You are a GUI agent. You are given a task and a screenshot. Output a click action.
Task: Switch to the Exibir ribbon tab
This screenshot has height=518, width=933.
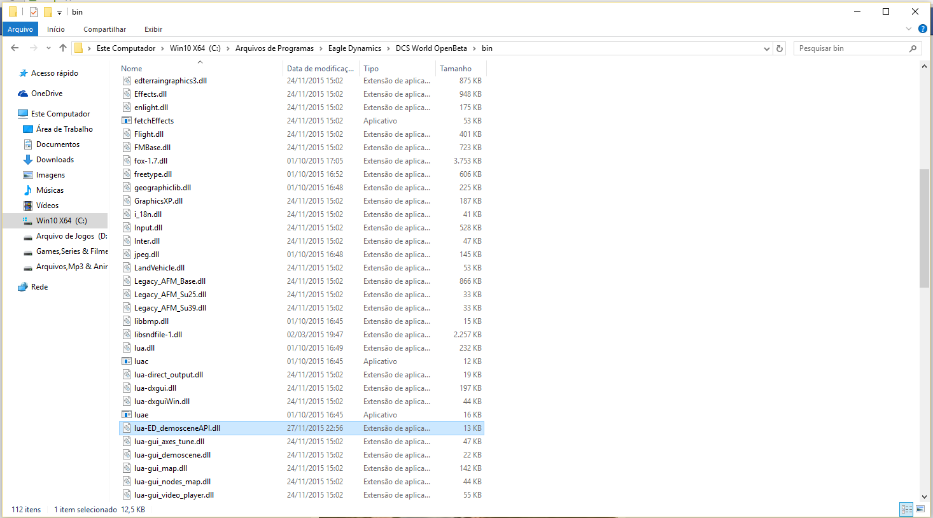click(x=153, y=29)
